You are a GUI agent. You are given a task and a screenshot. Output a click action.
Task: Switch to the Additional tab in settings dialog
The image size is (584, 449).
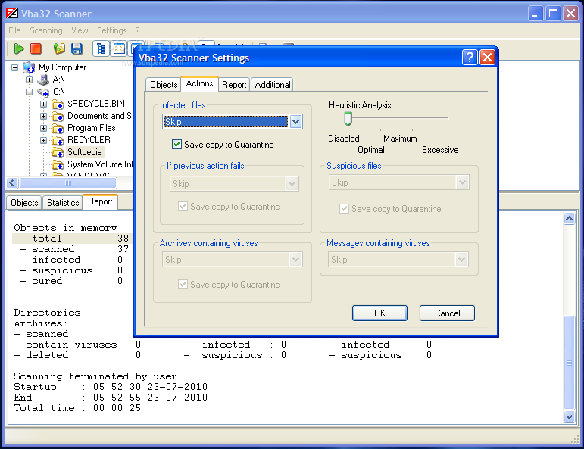(x=273, y=85)
